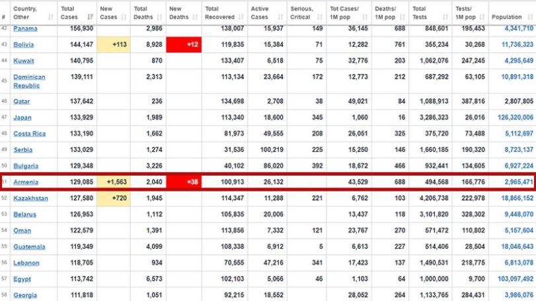The image size is (536, 301).
Task: Open the Costa Rica link
Action: (29, 134)
